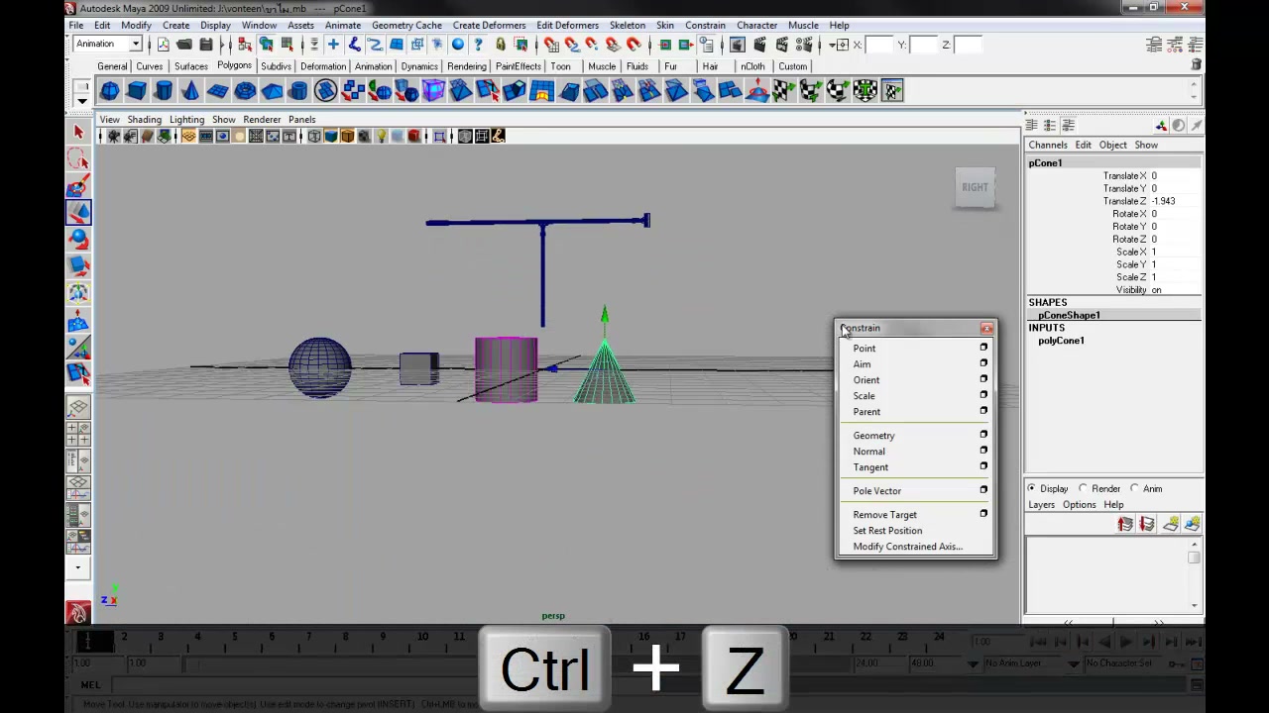Click the viewport camera select icon
This screenshot has height=713, width=1269.
point(114,136)
